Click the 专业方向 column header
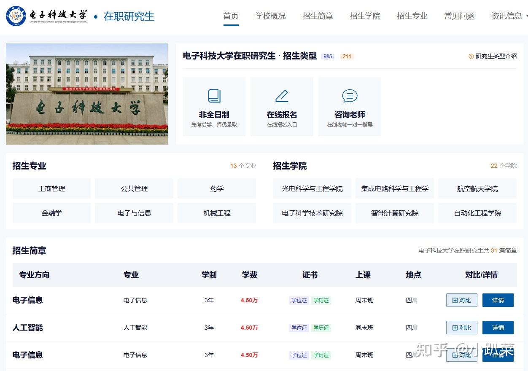This screenshot has height=371, width=528. [35, 275]
